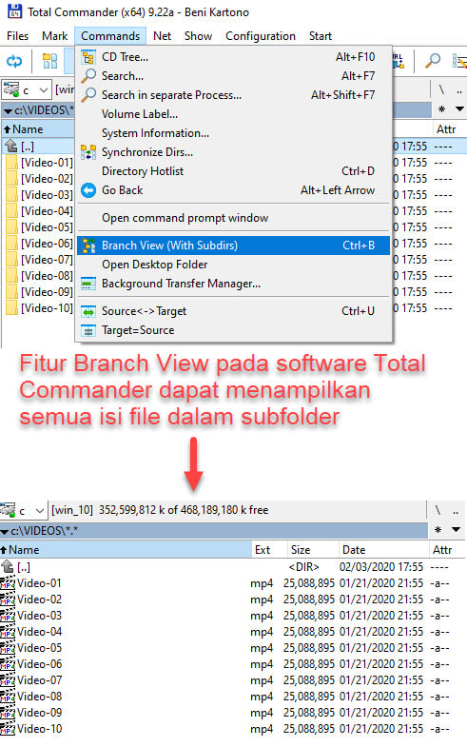Image resolution: width=467 pixels, height=747 pixels.
Task: Click the Background Transfer Manager icon
Action: point(88,284)
